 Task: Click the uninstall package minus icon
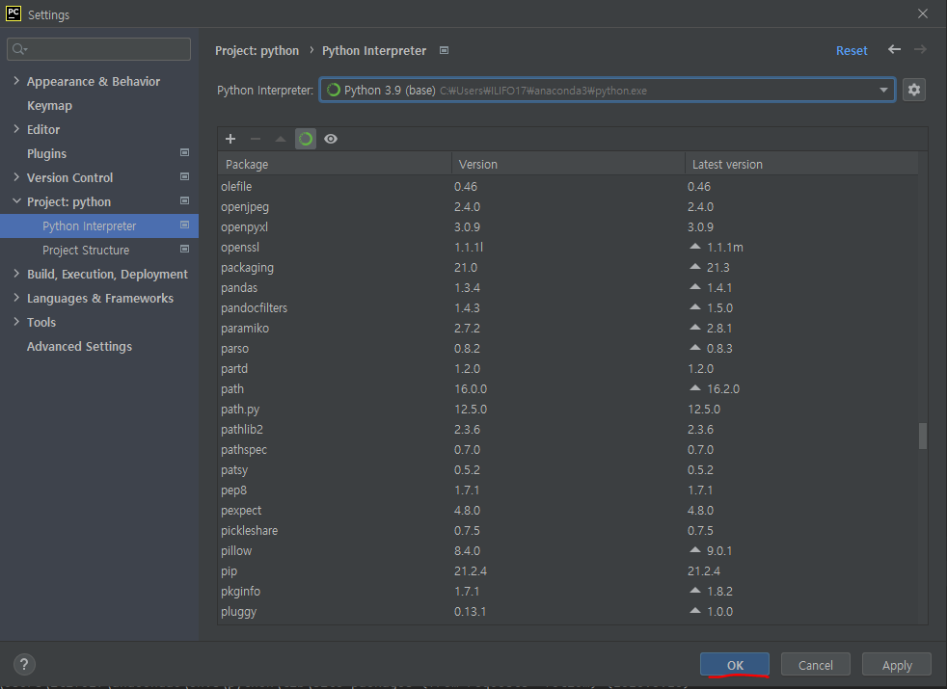tap(256, 139)
